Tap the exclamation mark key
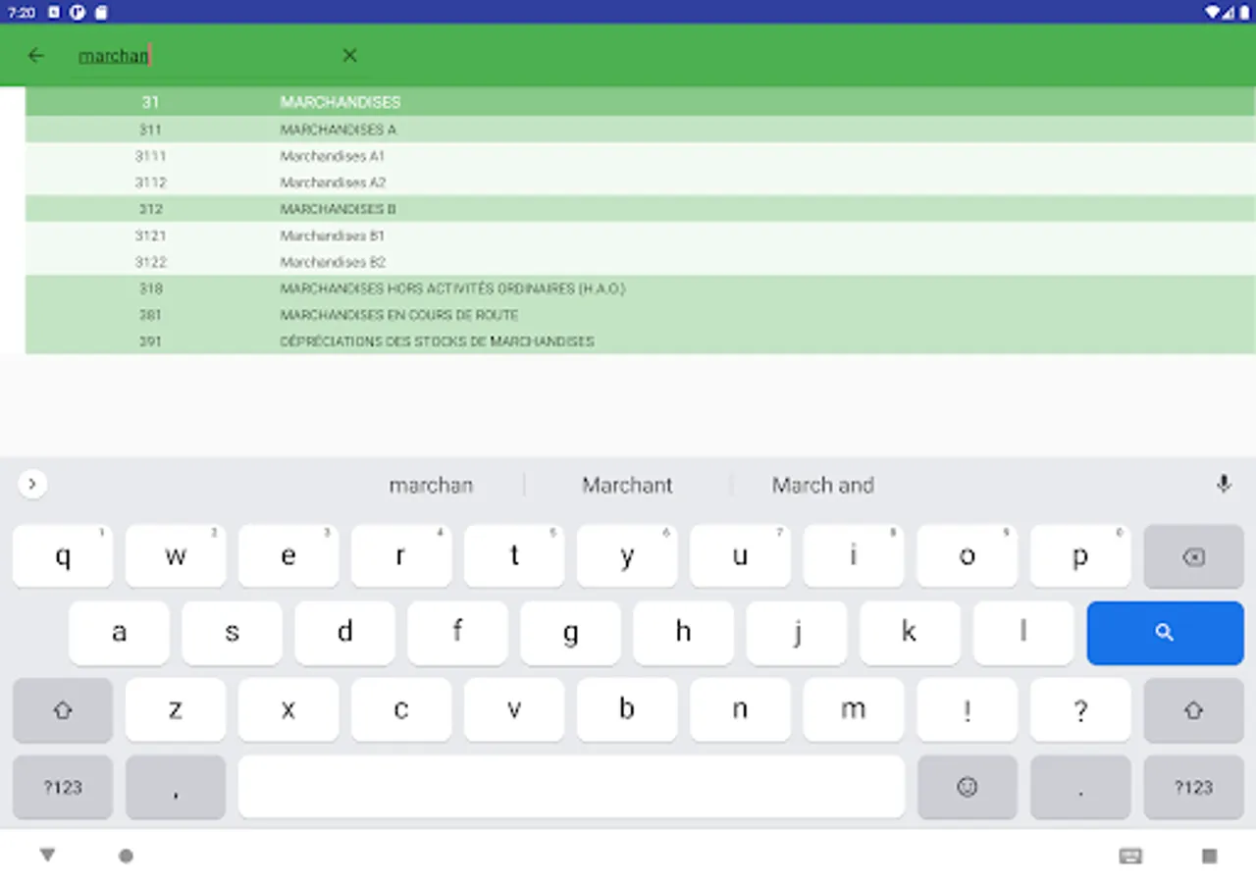 (968, 709)
